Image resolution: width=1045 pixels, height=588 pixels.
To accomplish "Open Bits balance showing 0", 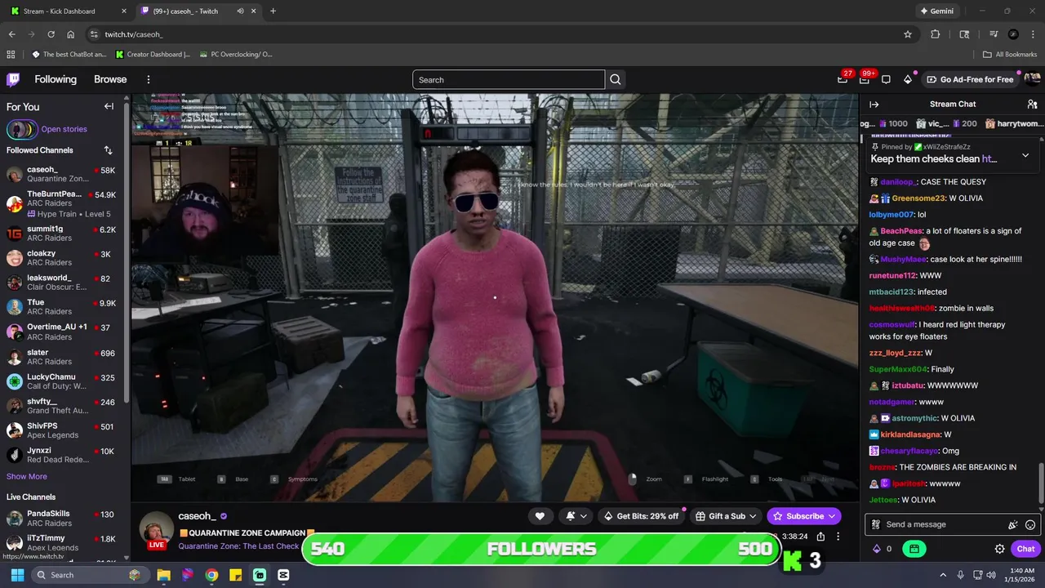I will [883, 549].
